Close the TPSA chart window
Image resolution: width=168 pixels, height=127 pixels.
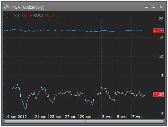coord(161,7)
